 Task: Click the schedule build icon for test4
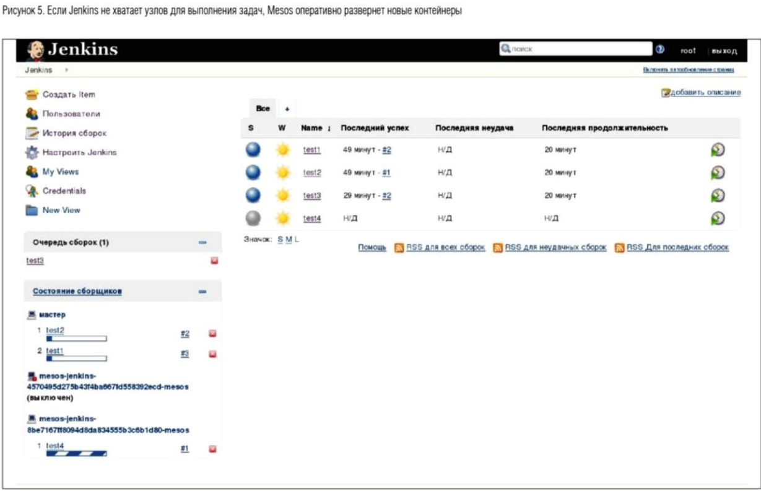pos(718,218)
